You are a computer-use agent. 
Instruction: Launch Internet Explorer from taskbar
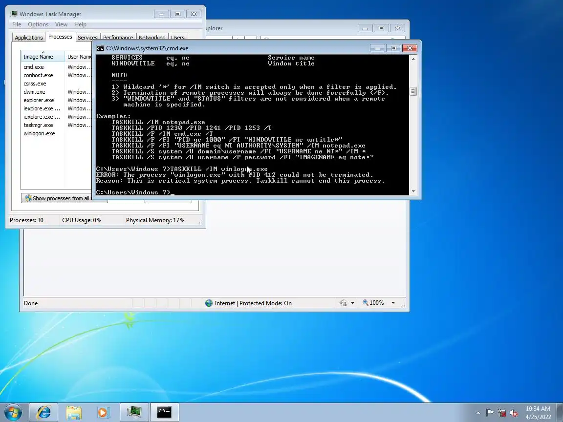tap(43, 412)
